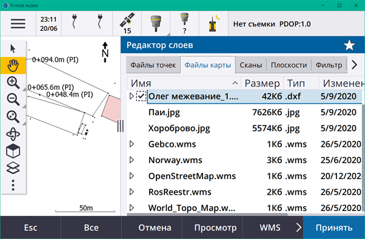Open the GNSS receiver functions icon
The width and height of the screenshot is (365, 239).
coord(156,23)
